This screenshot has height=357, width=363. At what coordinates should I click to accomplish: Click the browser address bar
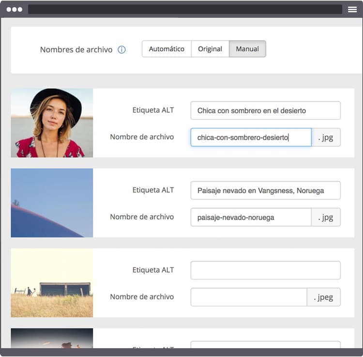pyautogui.click(x=185, y=10)
